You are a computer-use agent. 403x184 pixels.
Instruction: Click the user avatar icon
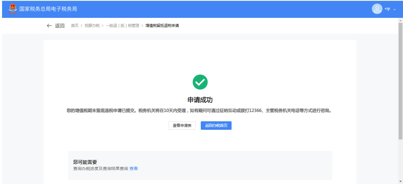[377, 9]
